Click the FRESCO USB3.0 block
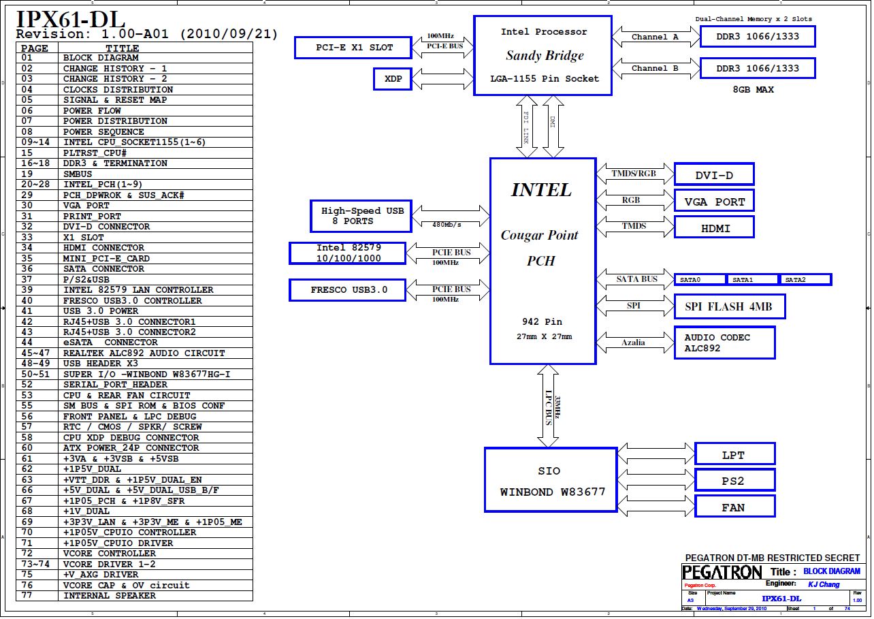Image resolution: width=874 pixels, height=619 pixels. click(x=348, y=289)
